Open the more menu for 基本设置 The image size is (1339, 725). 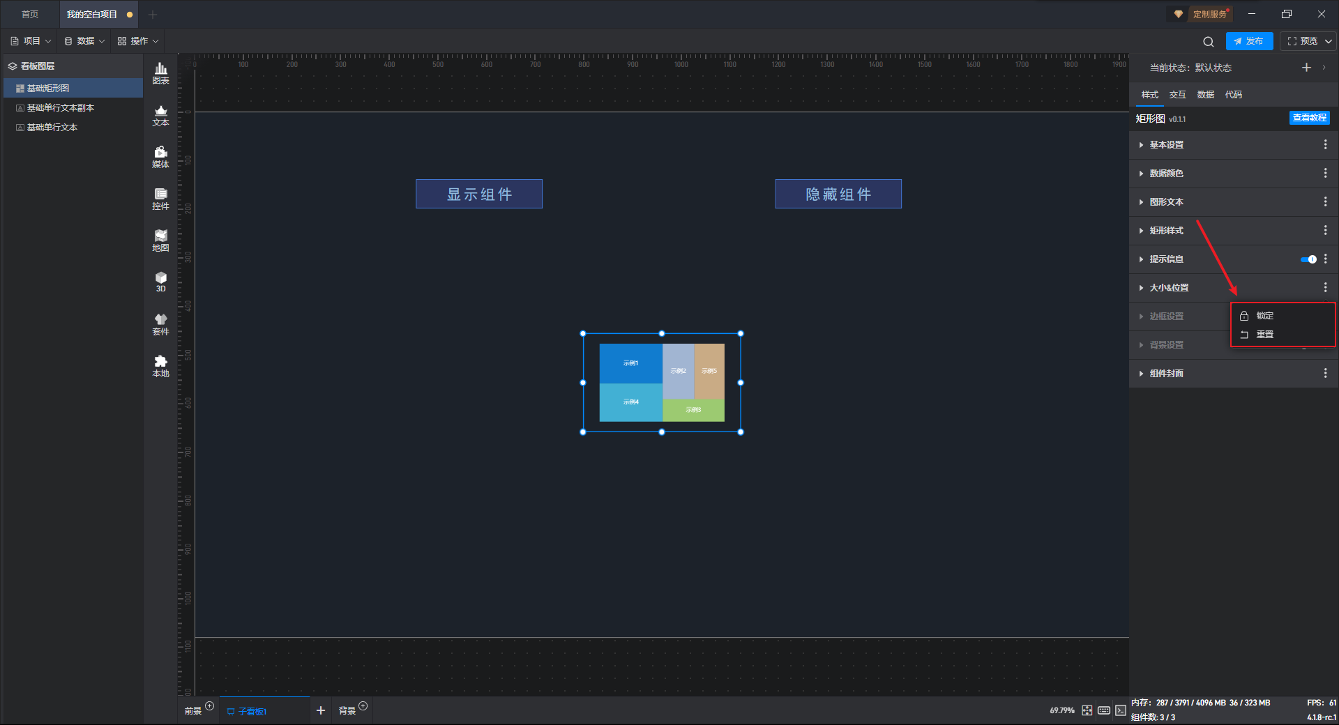tap(1325, 144)
